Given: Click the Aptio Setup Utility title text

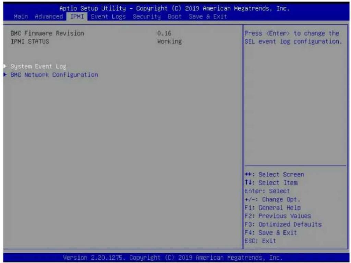Looking at the screenshot, I should coord(174,9).
